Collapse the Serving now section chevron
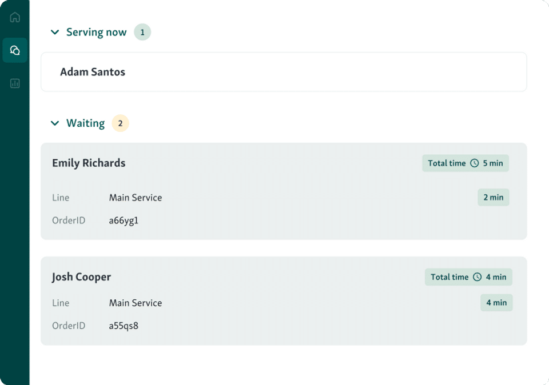Viewport: 549px width, 385px height. (x=55, y=32)
